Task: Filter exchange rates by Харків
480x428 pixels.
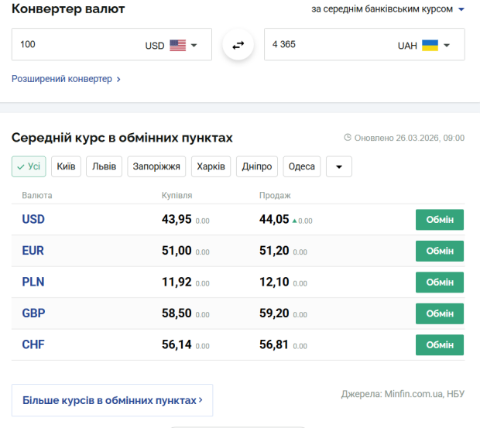Action: [211, 166]
